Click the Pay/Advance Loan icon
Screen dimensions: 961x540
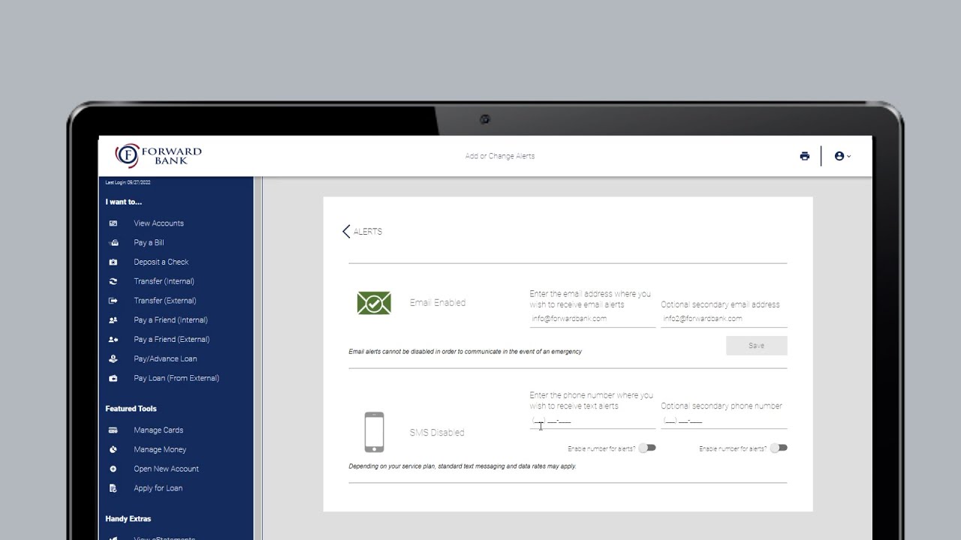[113, 359]
